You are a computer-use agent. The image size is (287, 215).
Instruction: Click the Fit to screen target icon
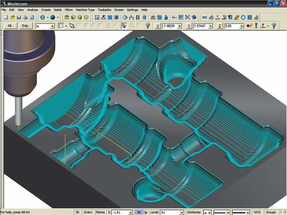43,17
